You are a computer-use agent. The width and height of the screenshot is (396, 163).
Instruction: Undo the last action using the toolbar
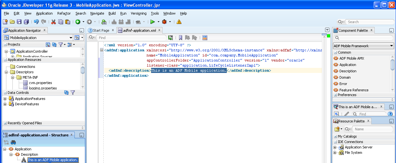pyautogui.click(x=36, y=22)
